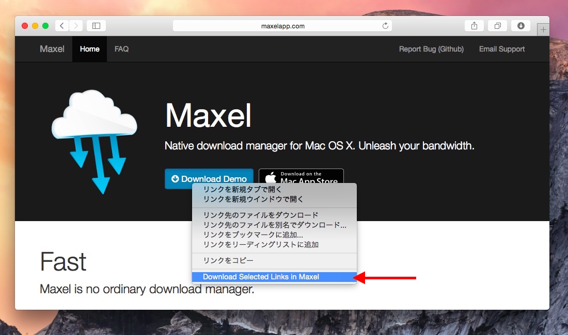568x335 pixels.
Task: Select リンク先のファイルを別名でダウンロード…
Action: [x=274, y=225]
